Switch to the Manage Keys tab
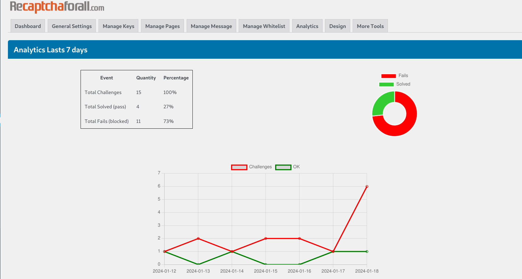Viewport: 522px width, 279px height. (118, 26)
